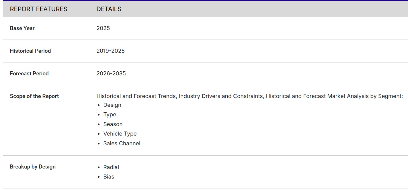Select the Base Year row label
The width and height of the screenshot is (408, 190).
click(22, 28)
